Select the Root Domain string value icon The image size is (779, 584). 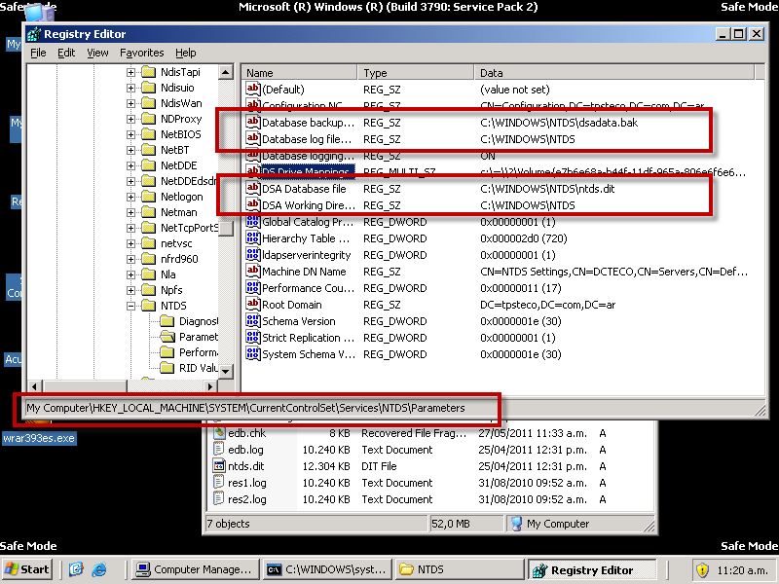point(252,305)
